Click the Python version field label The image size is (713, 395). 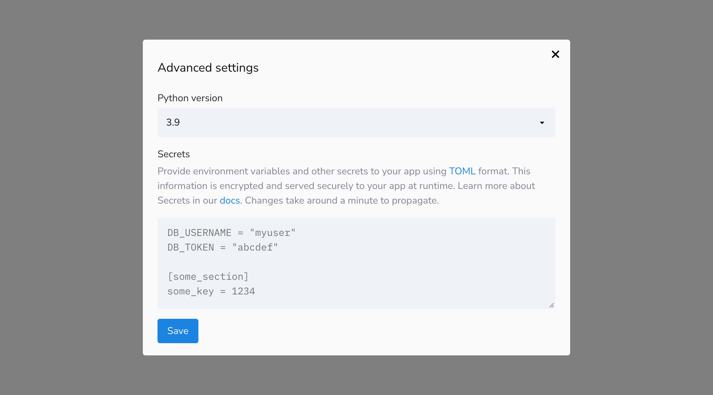pos(190,98)
